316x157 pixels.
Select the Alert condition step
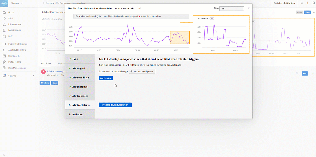click(x=80, y=78)
